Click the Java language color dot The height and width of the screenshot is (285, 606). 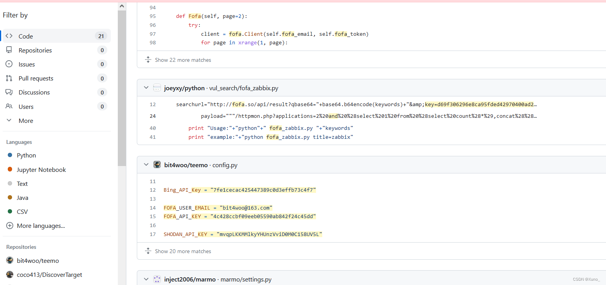click(x=10, y=198)
